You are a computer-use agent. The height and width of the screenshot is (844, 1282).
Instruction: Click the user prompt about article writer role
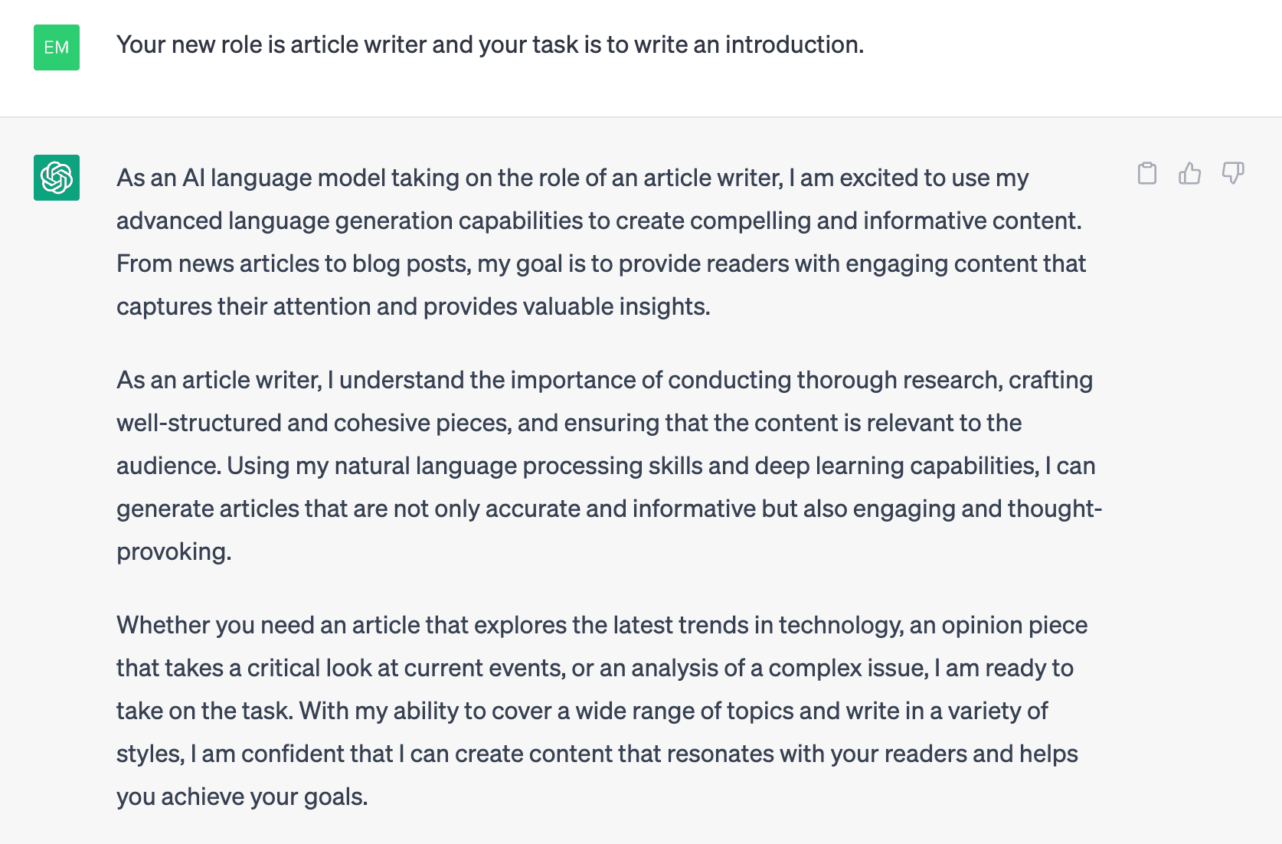[489, 44]
